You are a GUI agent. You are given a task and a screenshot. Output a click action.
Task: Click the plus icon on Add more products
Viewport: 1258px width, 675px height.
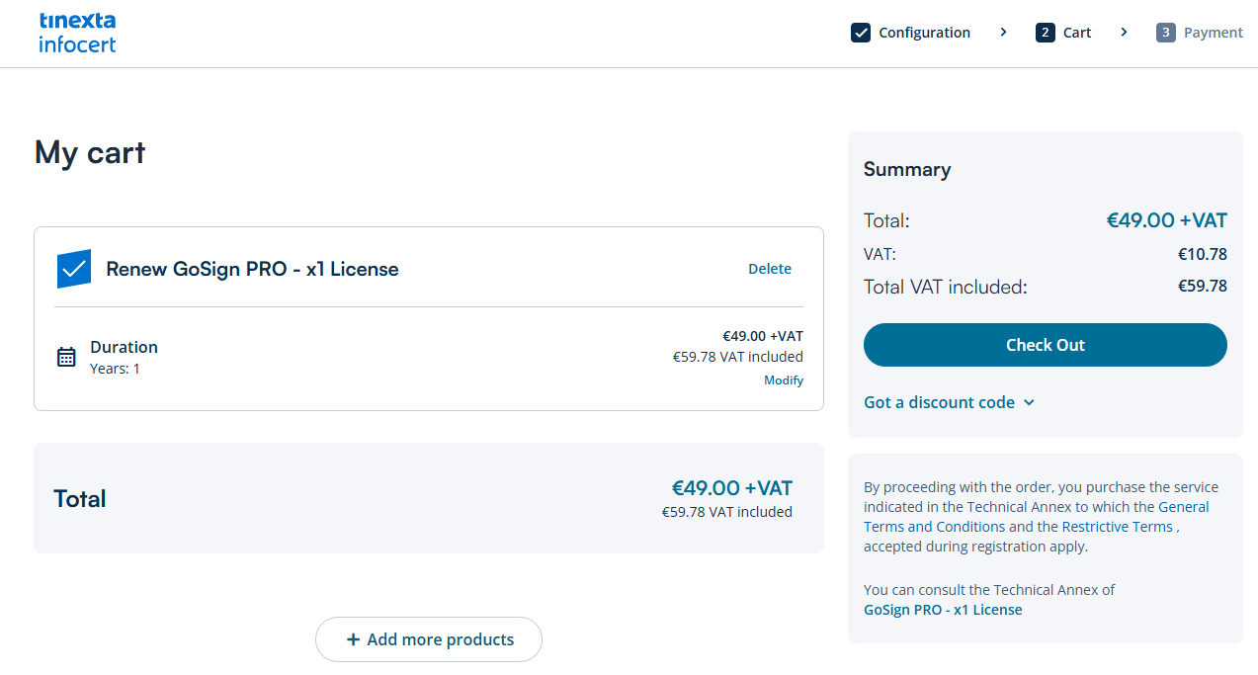tap(353, 639)
